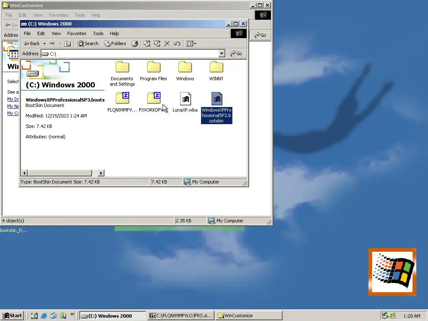This screenshot has width=428, height=321.
Task: Open Help menu in WinCustomize window
Action: click(x=96, y=15)
